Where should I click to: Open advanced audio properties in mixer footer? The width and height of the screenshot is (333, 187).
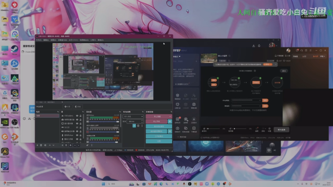[x=87, y=145]
